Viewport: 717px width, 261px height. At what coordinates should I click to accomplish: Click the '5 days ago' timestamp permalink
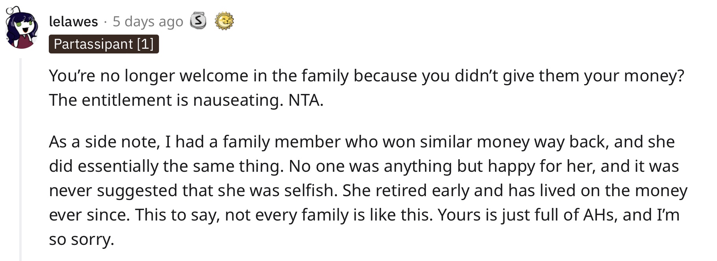[x=148, y=21]
